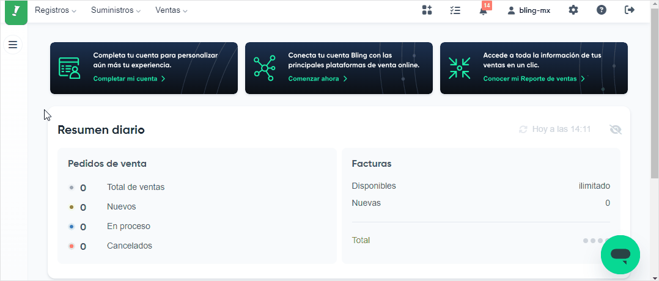This screenshot has width=659, height=281.
Task: Open the apps grid icon
Action: pyautogui.click(x=427, y=10)
